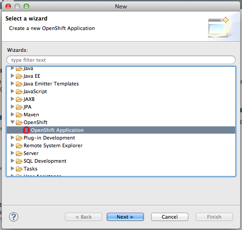This screenshot has height=230, width=242.
Task: Select the Java Emitter Templates label
Action: click(51, 84)
